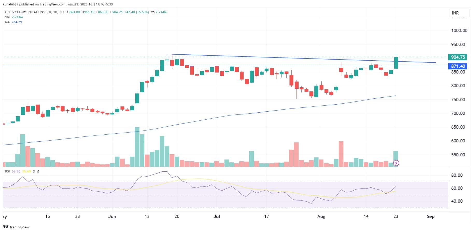473x232 pixels.
Task: Click the blue 871.40 horizontal line label
Action: coord(458,66)
